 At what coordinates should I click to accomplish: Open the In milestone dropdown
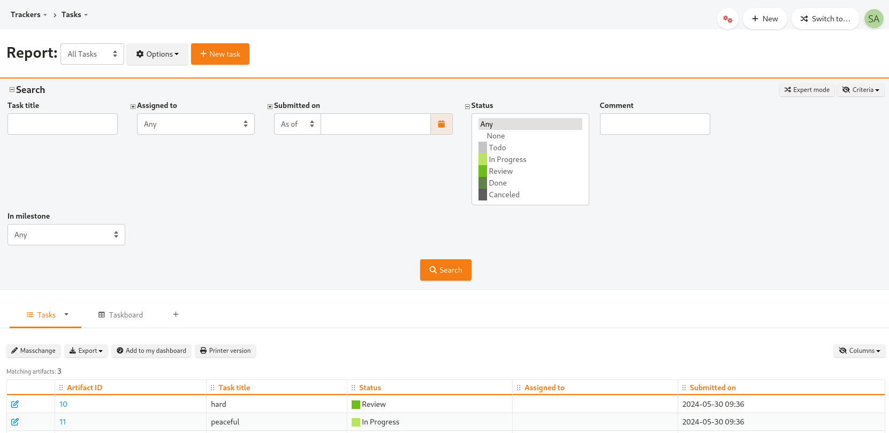click(x=66, y=235)
